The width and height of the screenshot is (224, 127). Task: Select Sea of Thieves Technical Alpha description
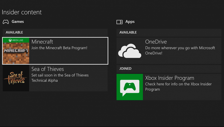point(60,78)
